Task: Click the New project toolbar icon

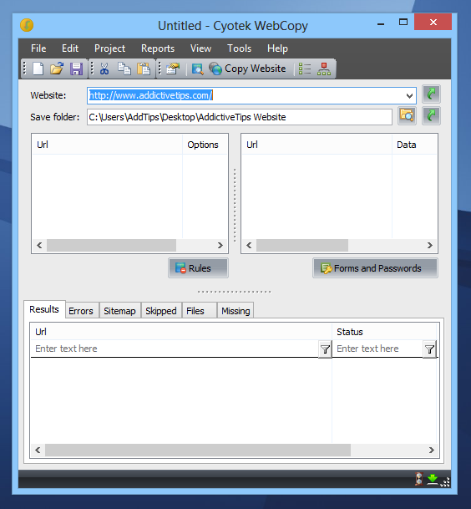Action: pos(38,69)
